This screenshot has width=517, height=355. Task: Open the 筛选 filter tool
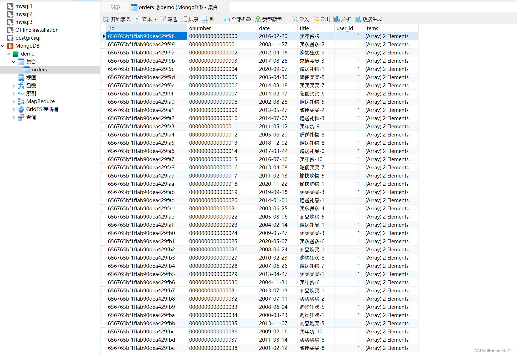click(x=168, y=19)
